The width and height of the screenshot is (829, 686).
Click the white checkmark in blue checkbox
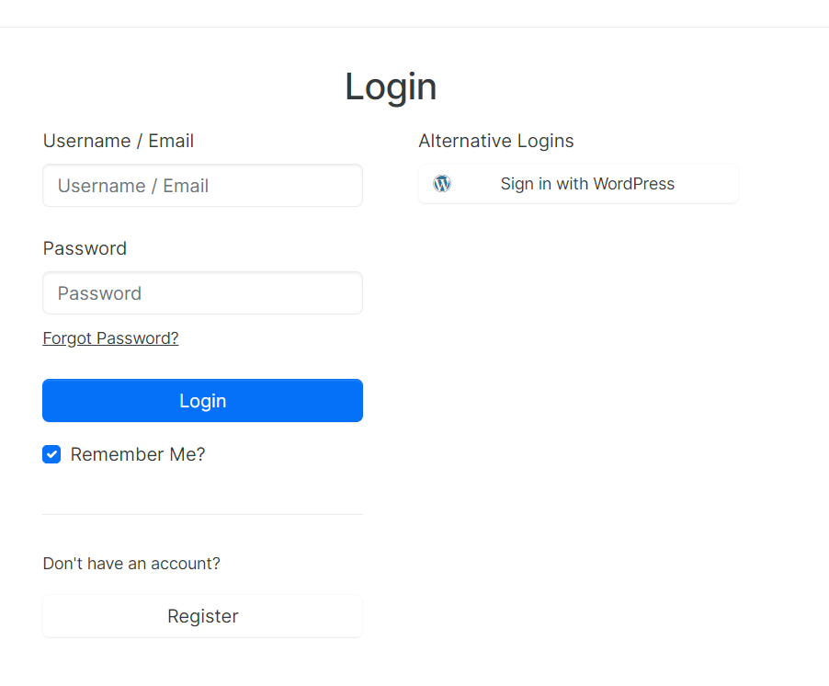[x=51, y=454]
